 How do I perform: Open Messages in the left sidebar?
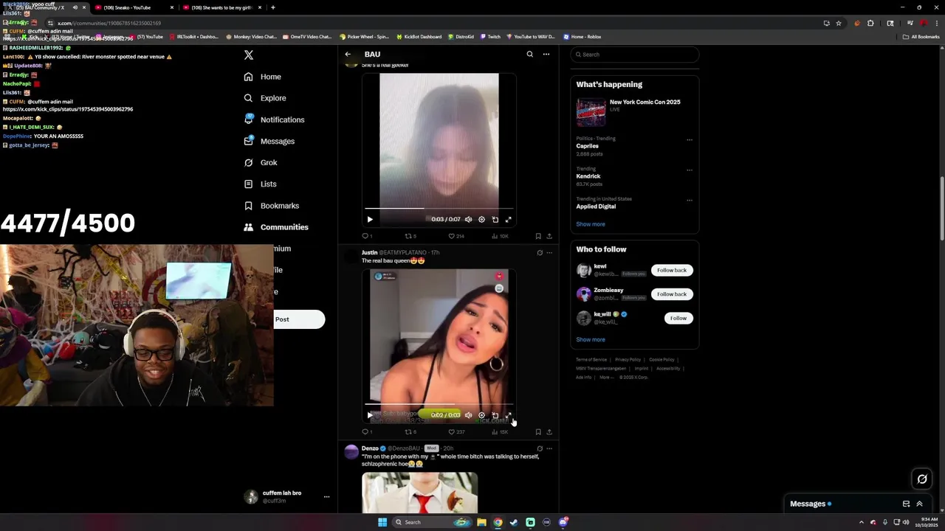coord(269,141)
